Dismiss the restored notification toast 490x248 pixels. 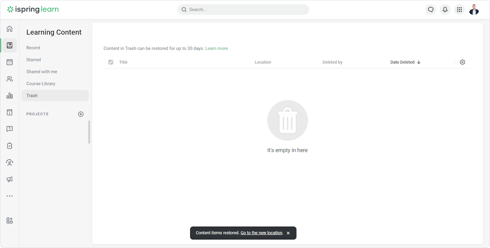click(x=288, y=233)
